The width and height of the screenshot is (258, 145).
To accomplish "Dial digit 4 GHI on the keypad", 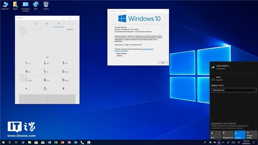I will coord(28,71).
